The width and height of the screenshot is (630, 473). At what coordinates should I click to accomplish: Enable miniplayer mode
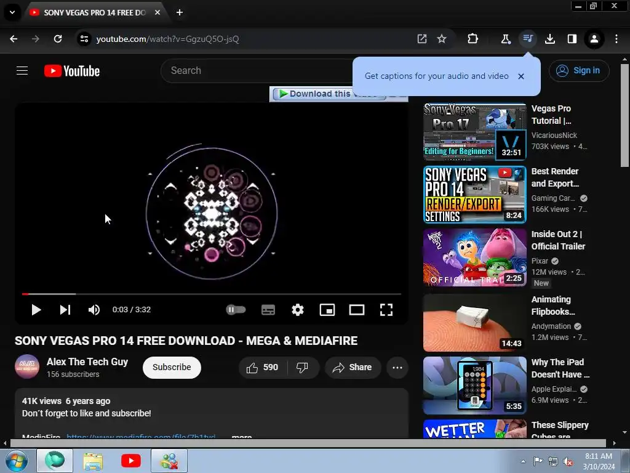coord(327,310)
